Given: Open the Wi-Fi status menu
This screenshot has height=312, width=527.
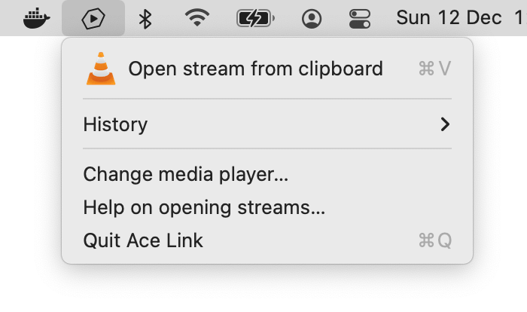Looking at the screenshot, I should (197, 18).
